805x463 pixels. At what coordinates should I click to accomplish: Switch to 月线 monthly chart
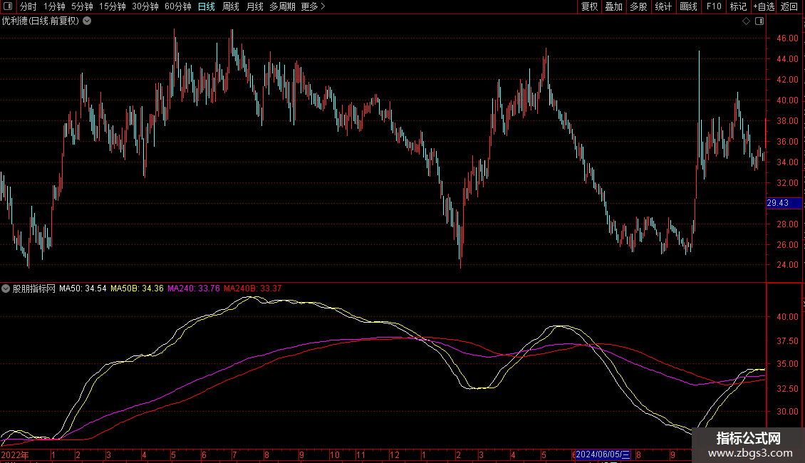tap(254, 6)
